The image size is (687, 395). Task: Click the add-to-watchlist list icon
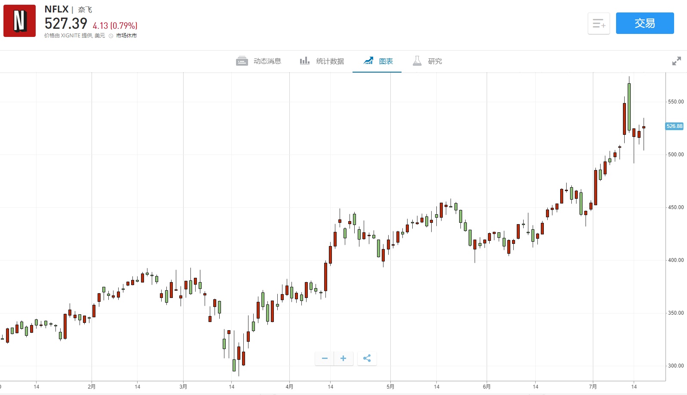coord(598,24)
